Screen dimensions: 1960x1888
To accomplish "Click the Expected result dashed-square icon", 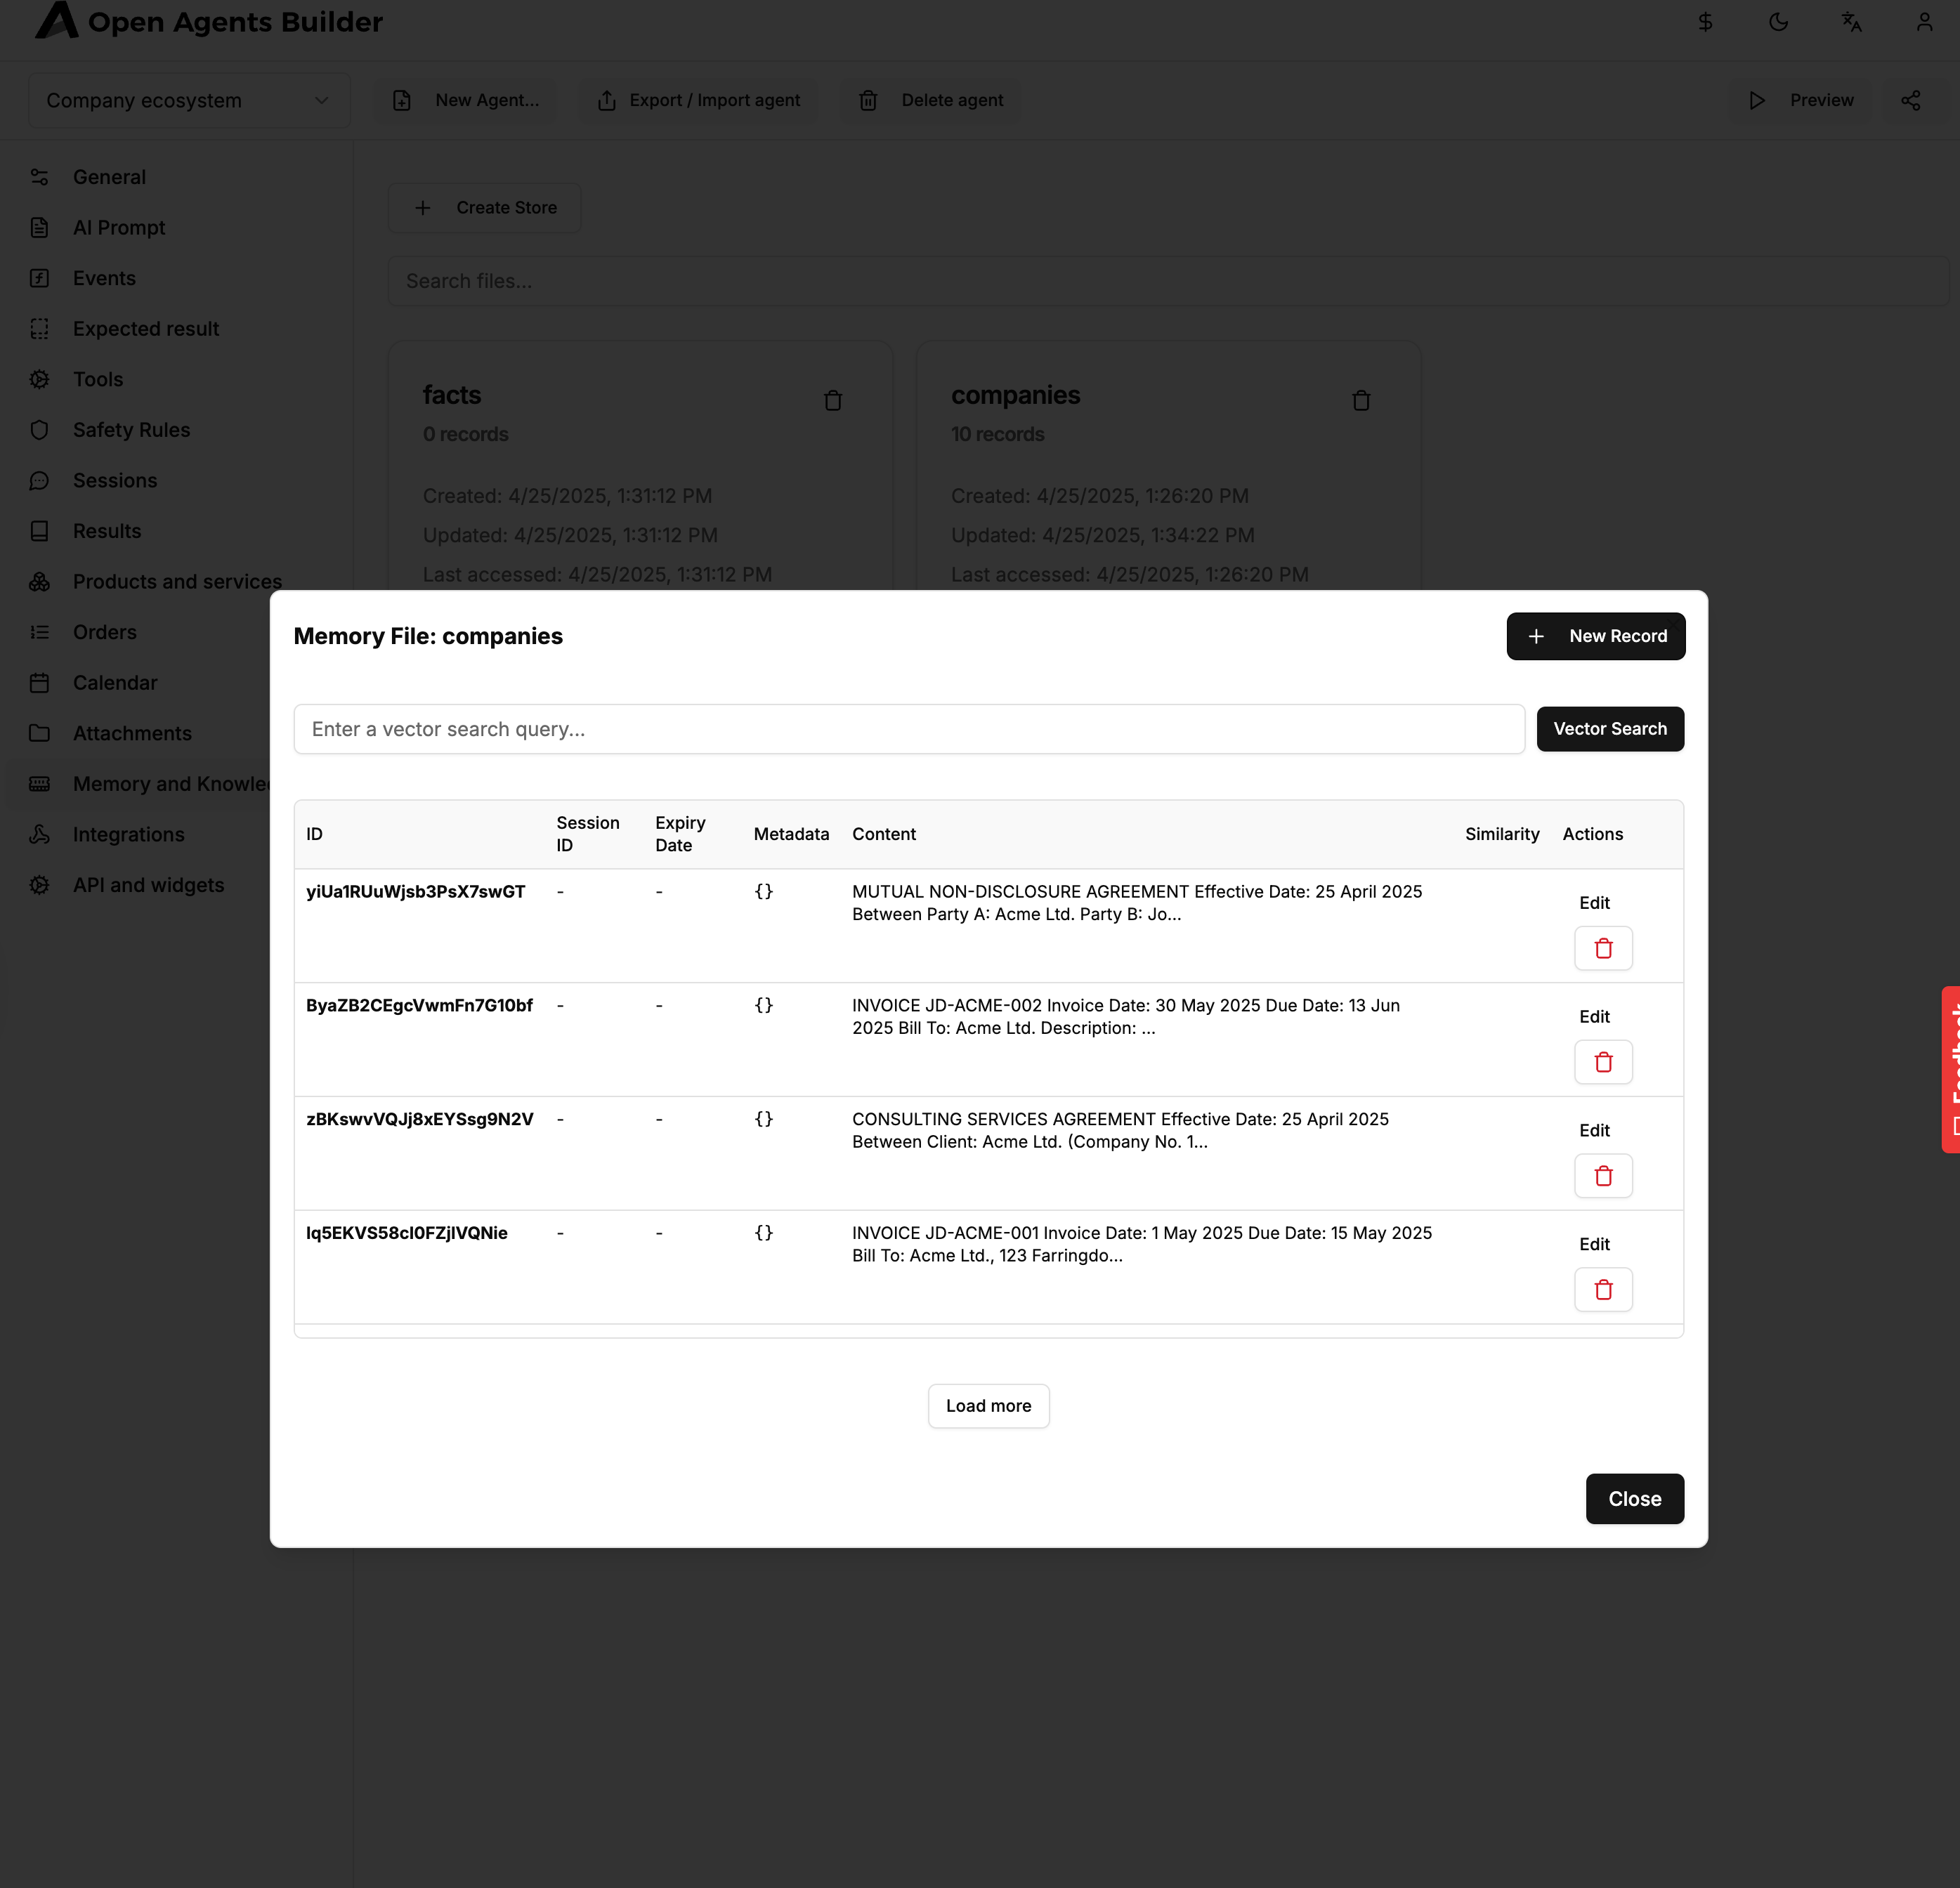I will click(x=40, y=329).
